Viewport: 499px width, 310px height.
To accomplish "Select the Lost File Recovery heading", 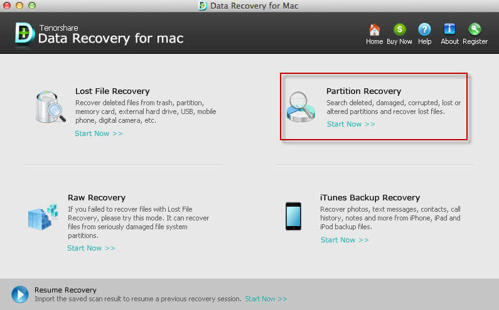I will [112, 91].
